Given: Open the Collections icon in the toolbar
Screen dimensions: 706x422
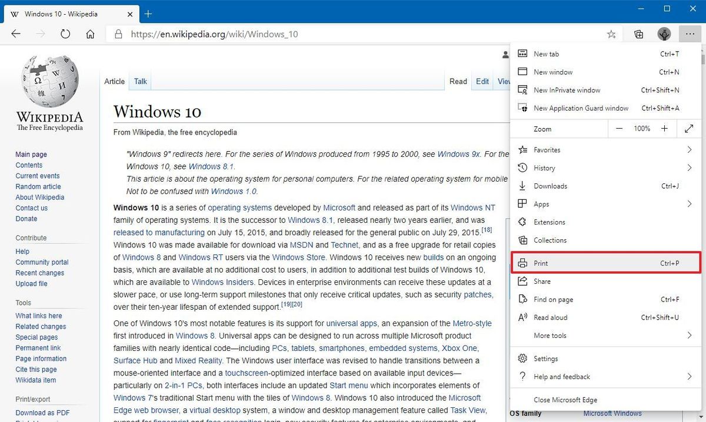Looking at the screenshot, I should click(638, 34).
